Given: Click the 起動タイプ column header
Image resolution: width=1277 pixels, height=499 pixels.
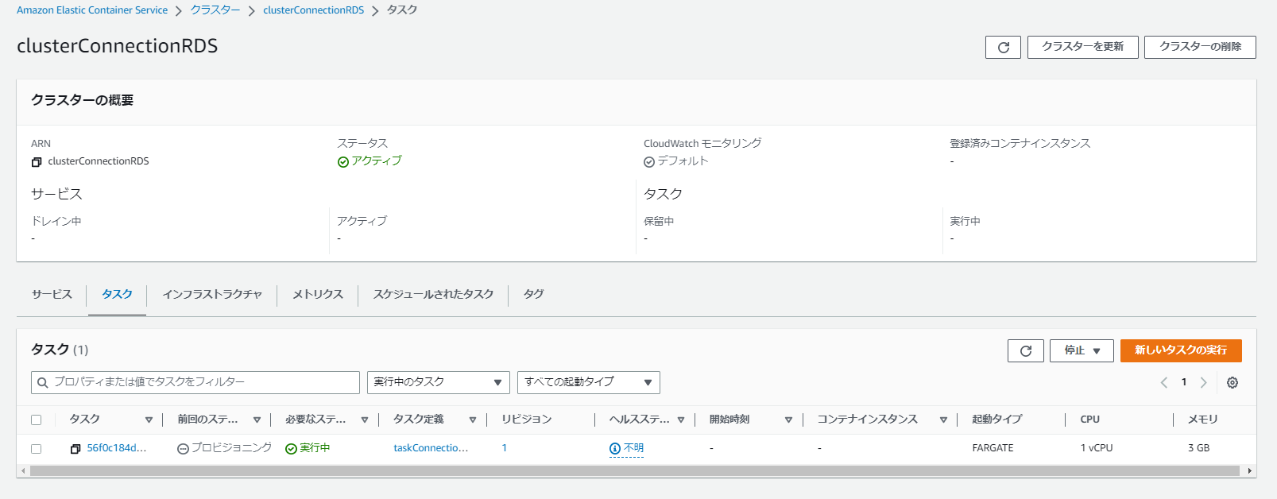Looking at the screenshot, I should point(996,420).
